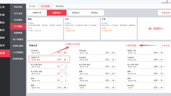The height and width of the screenshot is (96, 171).
Task: Switch to the 票据模板 tab
Action: [x=60, y=6]
